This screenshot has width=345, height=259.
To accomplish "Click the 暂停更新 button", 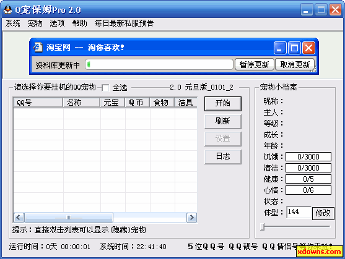I will click(x=255, y=64).
